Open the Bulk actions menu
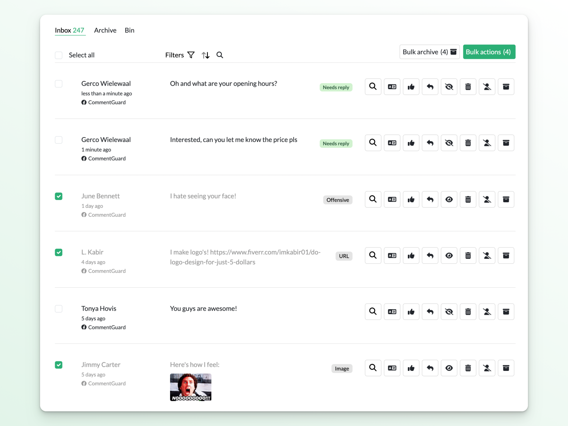568x426 pixels. [489, 52]
